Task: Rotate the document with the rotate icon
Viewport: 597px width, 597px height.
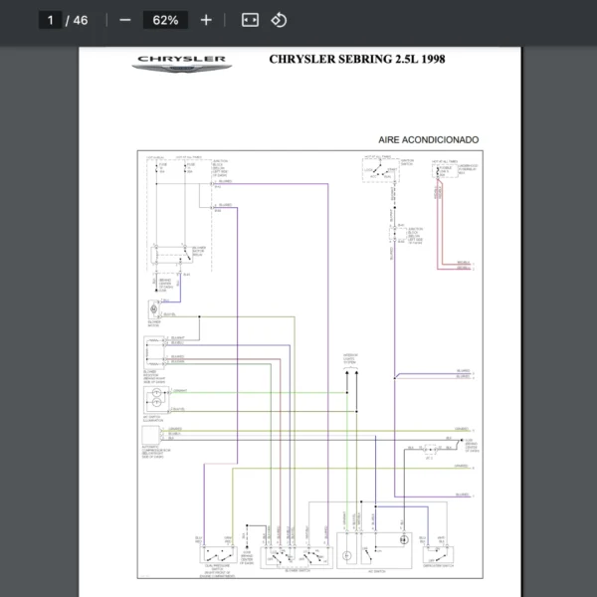Action: pyautogui.click(x=280, y=20)
